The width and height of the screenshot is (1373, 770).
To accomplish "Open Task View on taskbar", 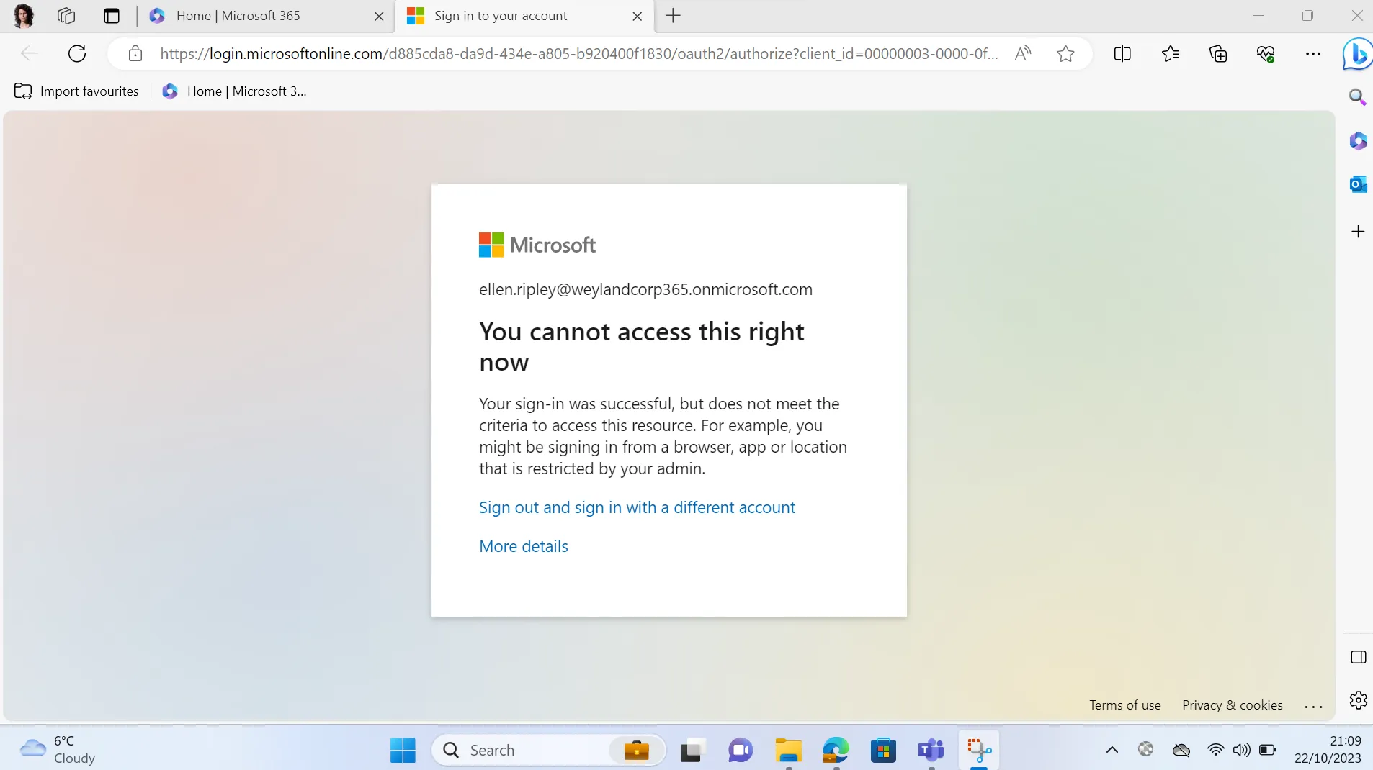I will [x=692, y=750].
